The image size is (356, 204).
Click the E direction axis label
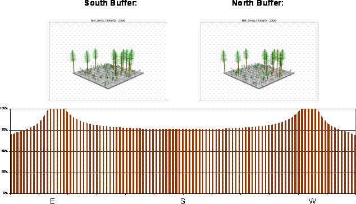[x=52, y=201]
